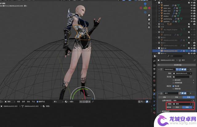The height and width of the screenshot is (127, 197).
Task: Collapse 集合 10 collection
Action: click(156, 48)
